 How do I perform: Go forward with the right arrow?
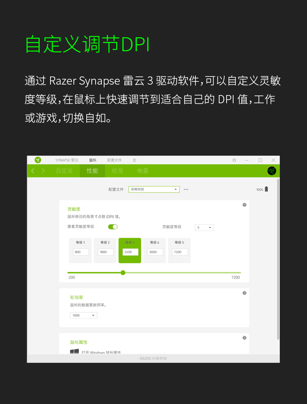43,171
